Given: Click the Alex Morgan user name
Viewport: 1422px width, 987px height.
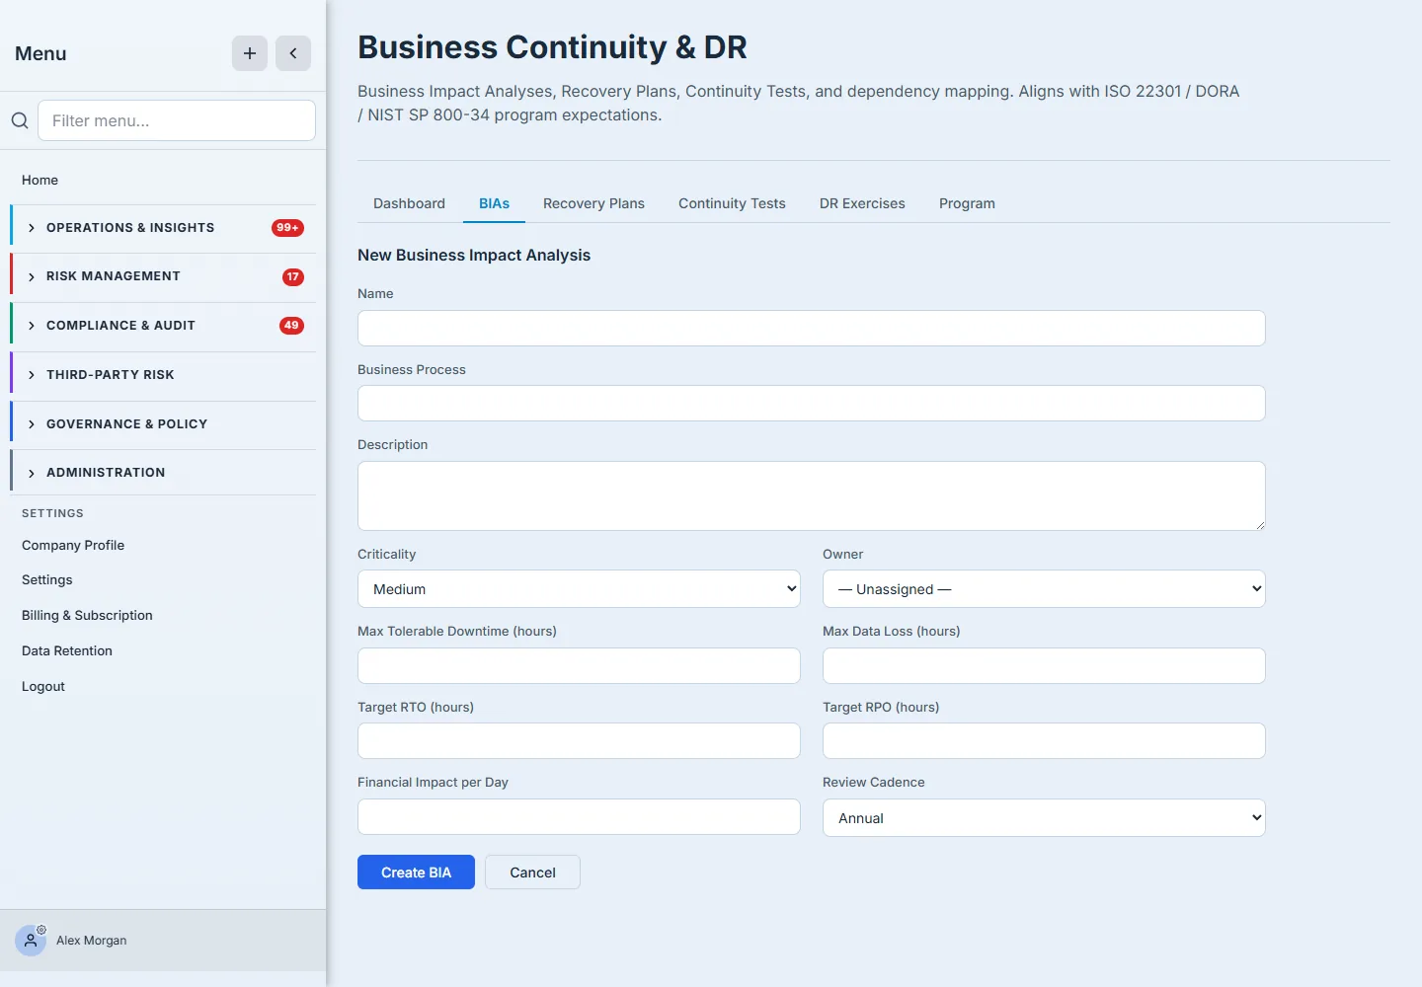Looking at the screenshot, I should 91,941.
